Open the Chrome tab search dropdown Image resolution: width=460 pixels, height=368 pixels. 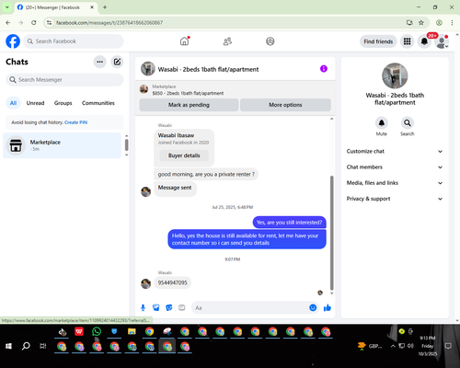click(x=7, y=7)
